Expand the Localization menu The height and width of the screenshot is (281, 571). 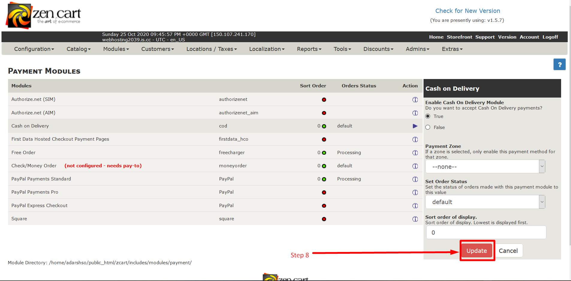(267, 49)
